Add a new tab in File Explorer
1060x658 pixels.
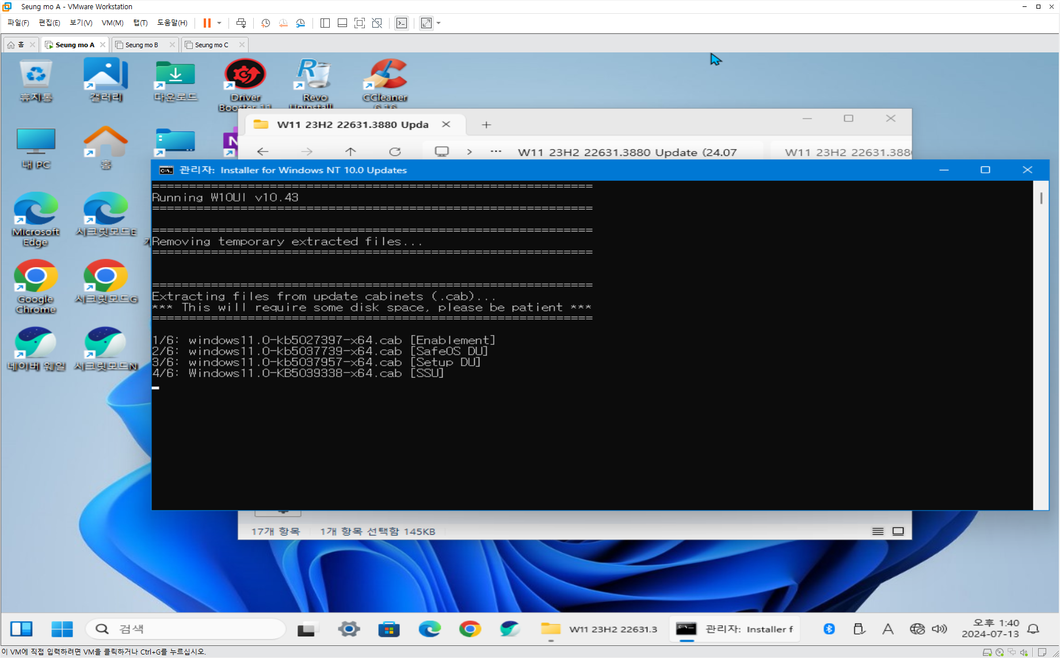[486, 124]
